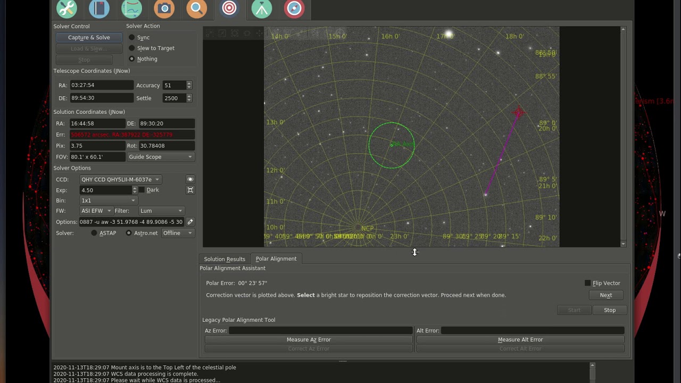
Task: Open the Guide Scope FOV dropdown
Action: [x=161, y=157]
